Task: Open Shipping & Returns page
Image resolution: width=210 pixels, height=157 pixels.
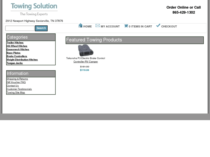Action: (x=17, y=79)
